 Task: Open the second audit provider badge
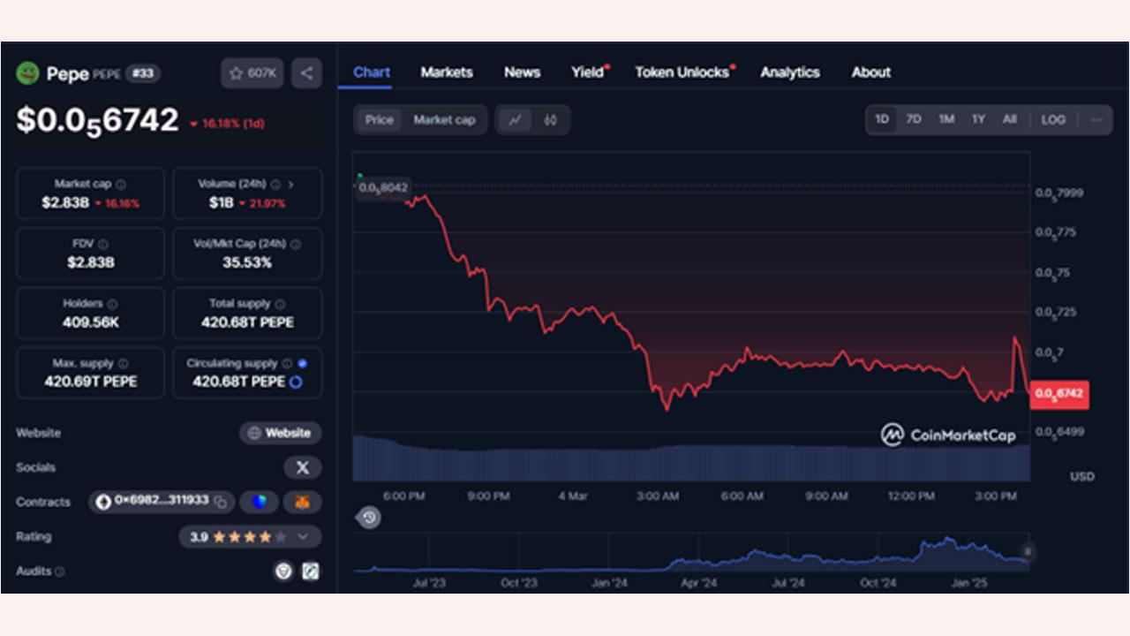pos(310,572)
